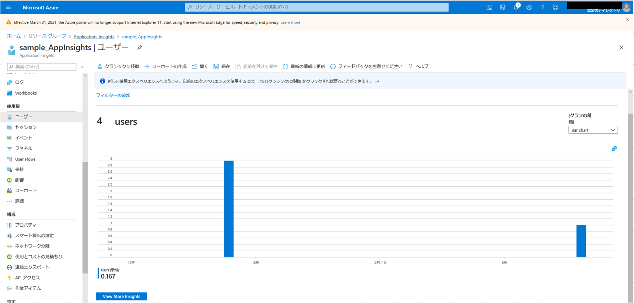Click the short bar after 6時
This screenshot has height=303, width=634.
coord(581,241)
